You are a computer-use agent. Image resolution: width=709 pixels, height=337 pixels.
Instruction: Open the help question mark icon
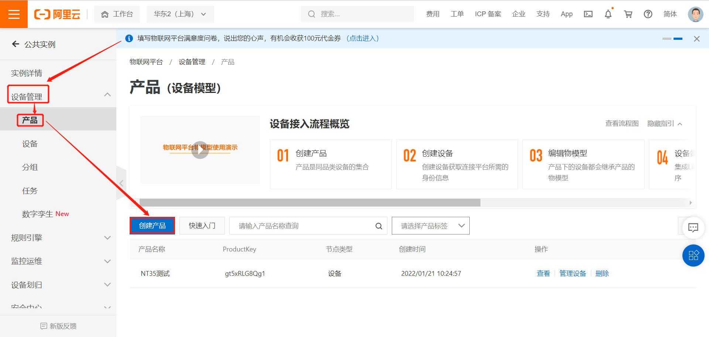[x=648, y=14]
